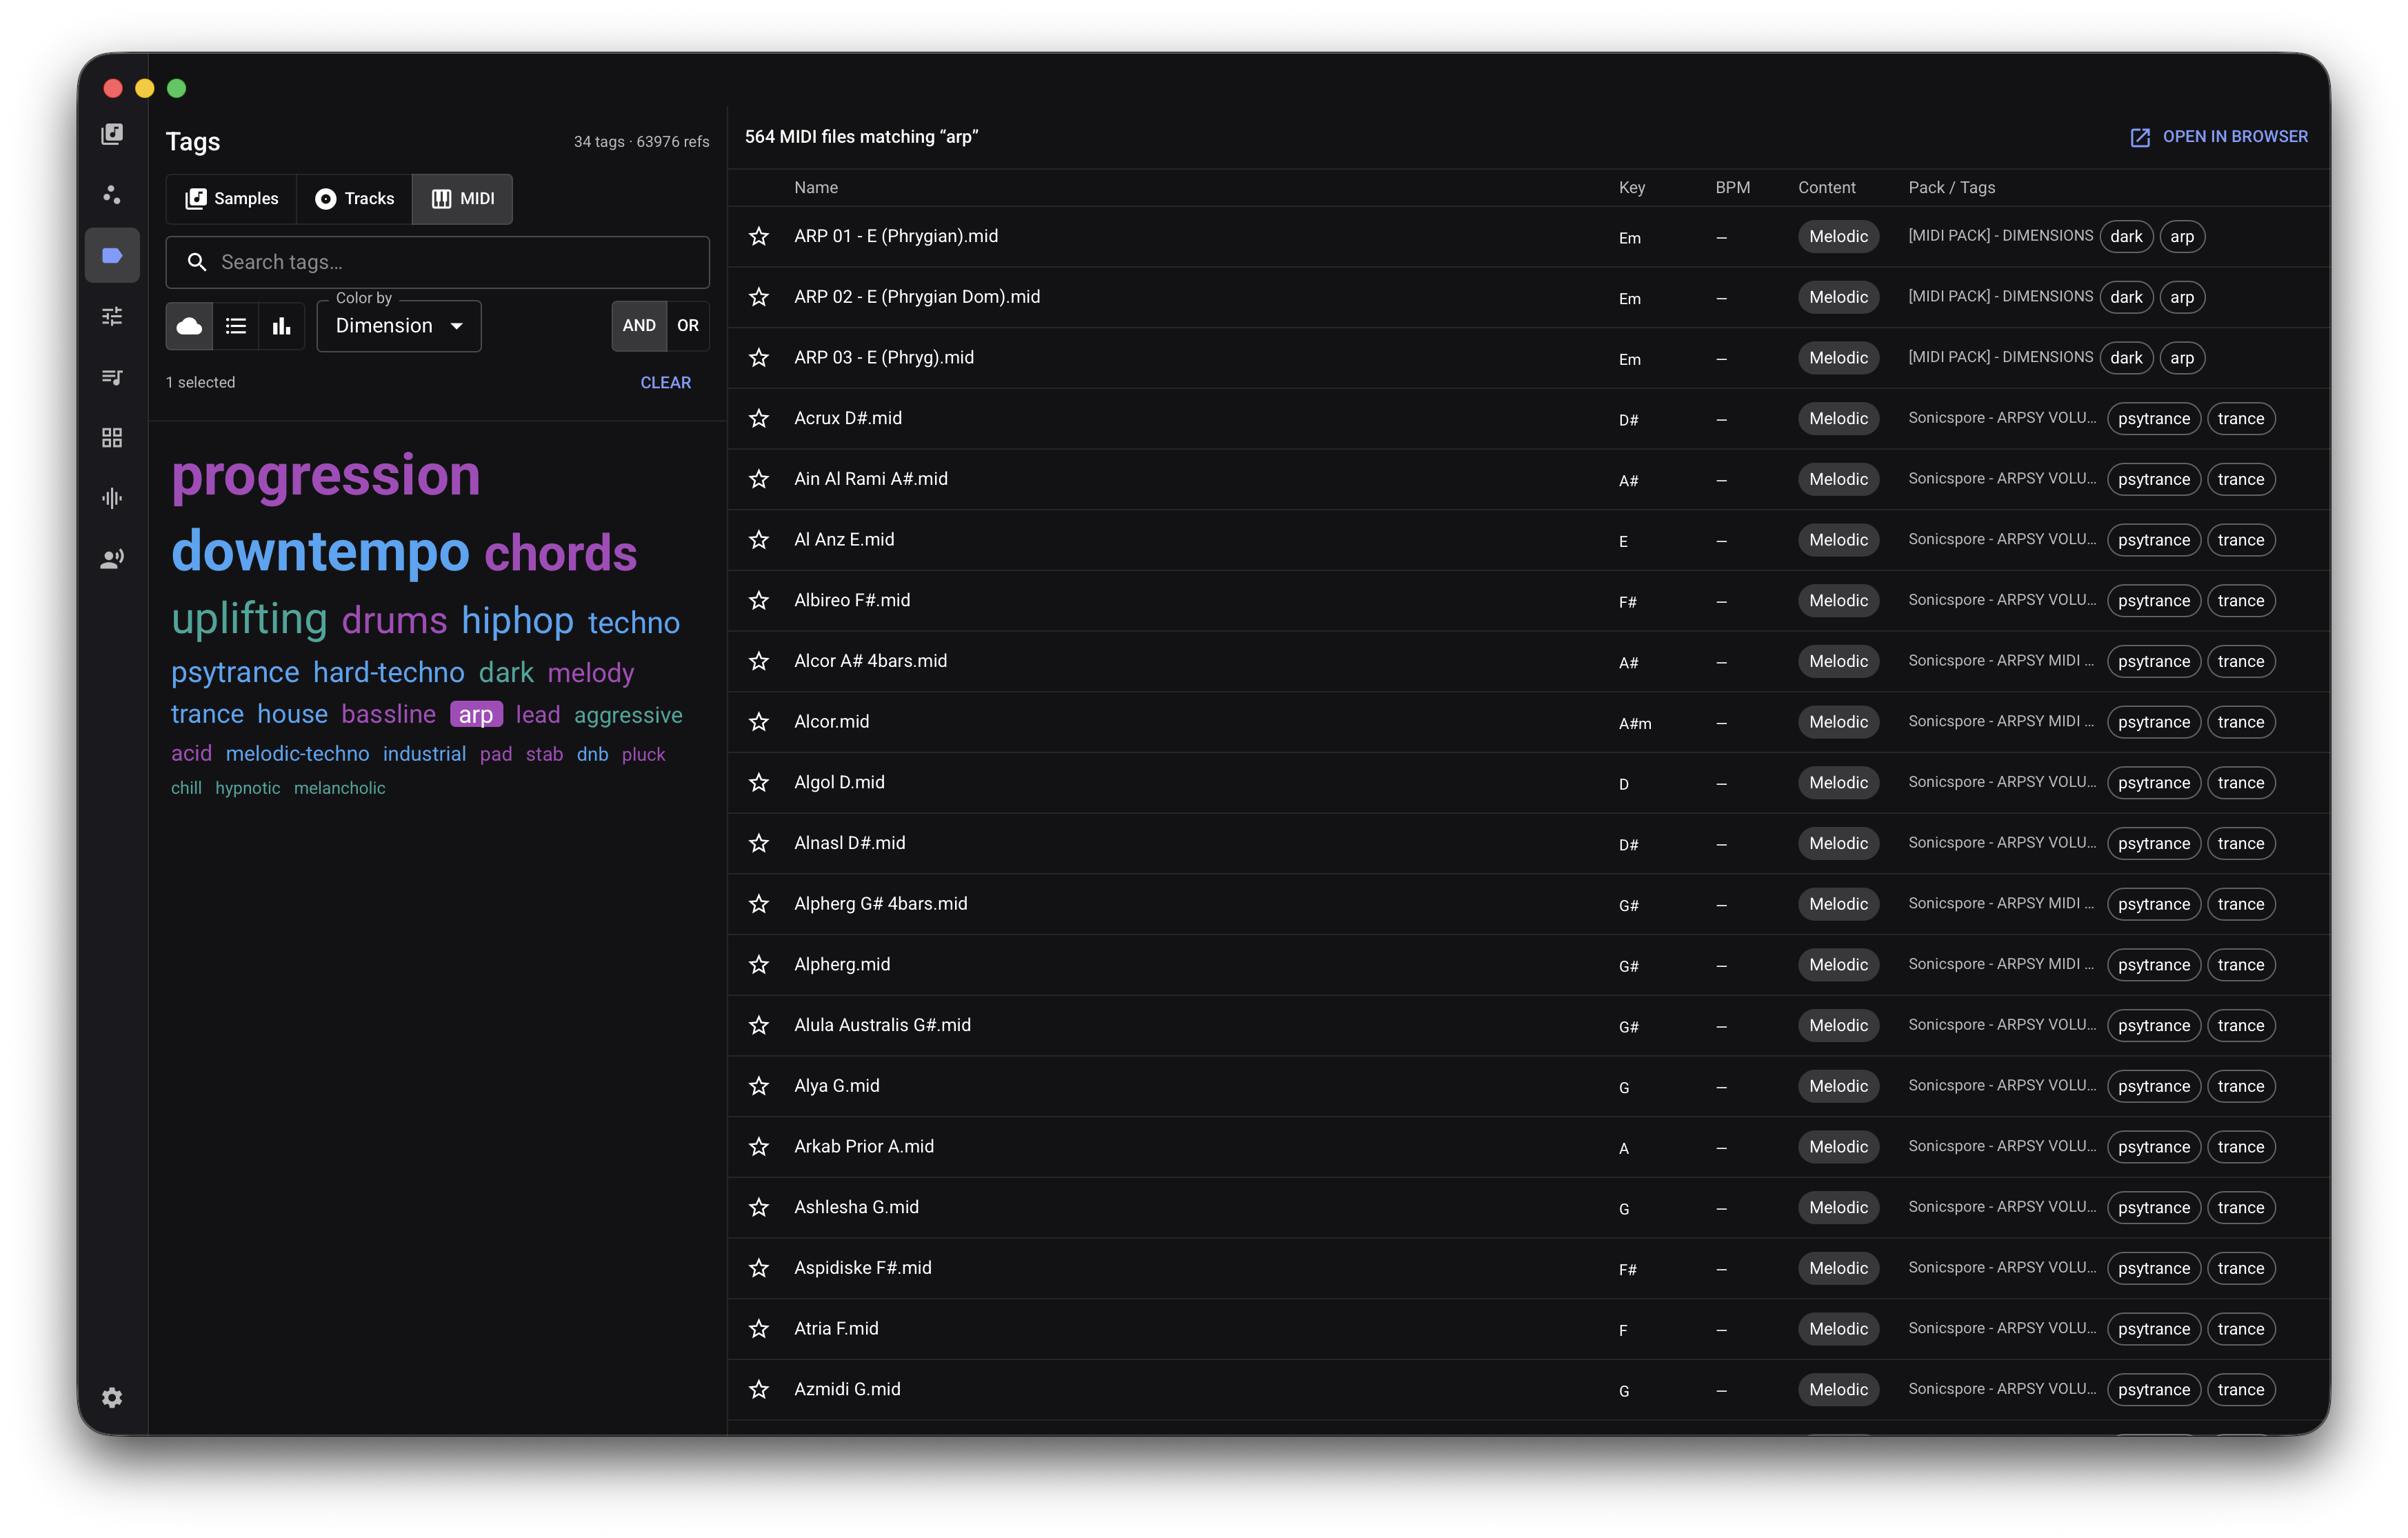The height and width of the screenshot is (1538, 2408).
Task: Favorite ARP 01 - E (Phrygian).mid with its star
Action: click(759, 236)
